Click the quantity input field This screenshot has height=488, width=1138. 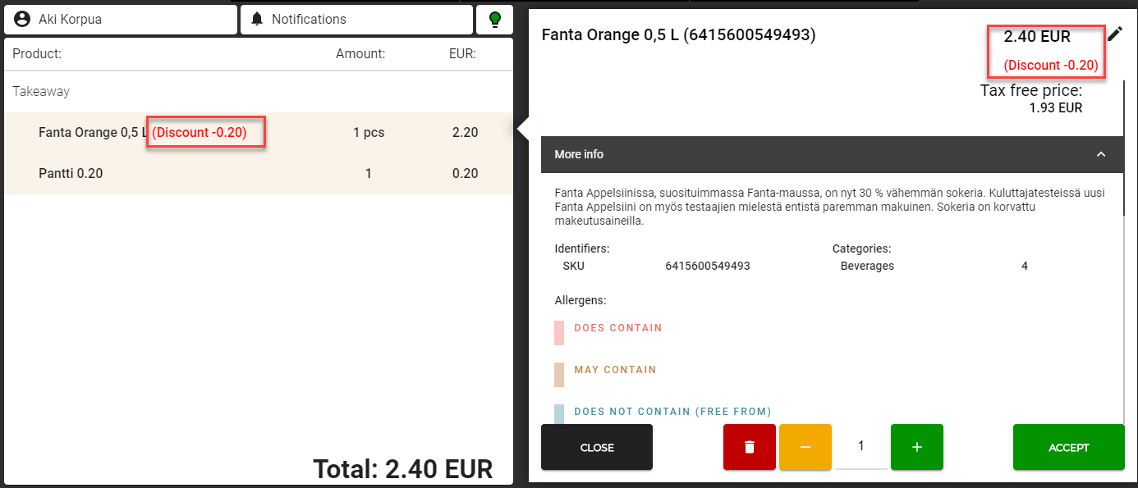point(860,447)
